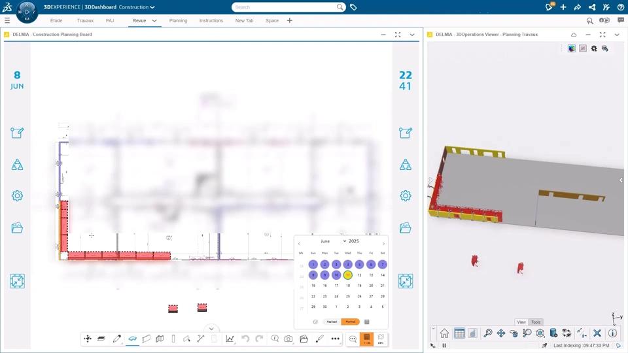
Task: Toggle the orange 11/6 date button
Action: [x=366, y=339]
